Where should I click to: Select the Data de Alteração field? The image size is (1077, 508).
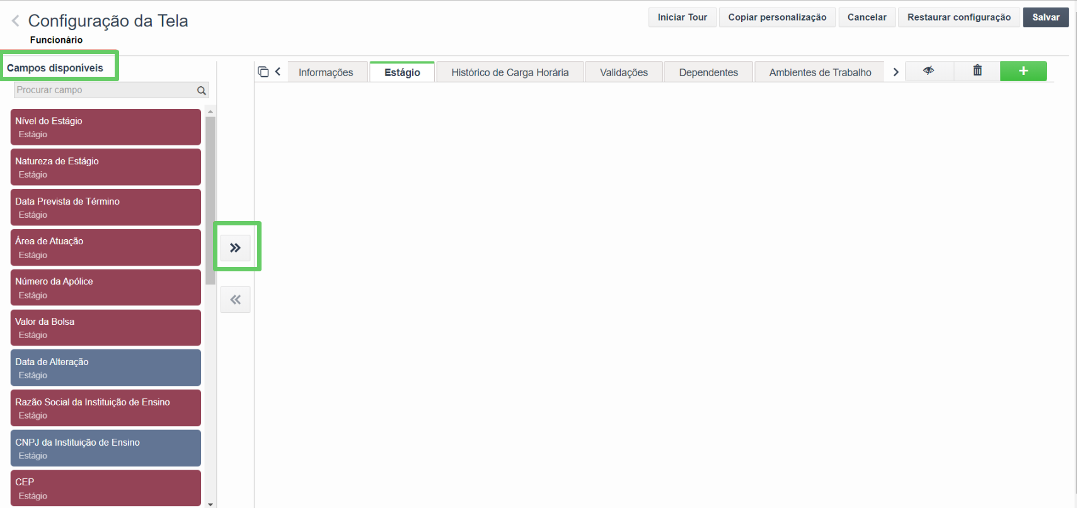[106, 368]
